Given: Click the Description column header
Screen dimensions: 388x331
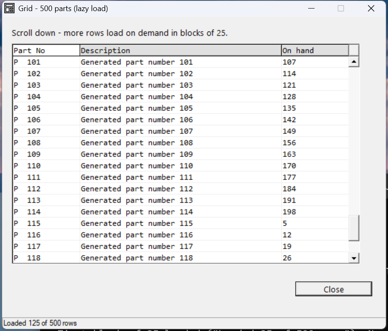Looking at the screenshot, I should (181, 50).
